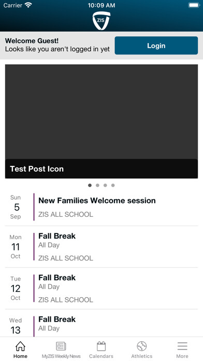Click the Login button
The width and height of the screenshot is (203, 361).
click(x=156, y=46)
